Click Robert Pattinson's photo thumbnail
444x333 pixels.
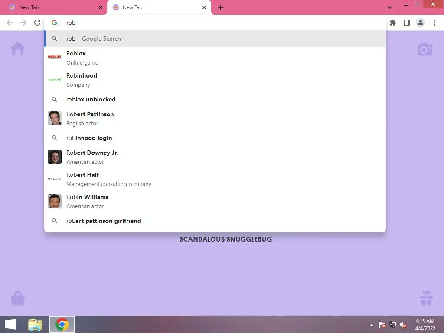tap(55, 118)
